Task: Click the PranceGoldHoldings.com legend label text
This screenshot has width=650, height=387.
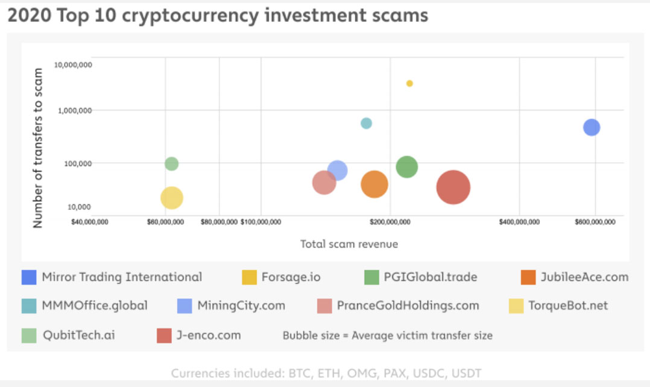Action: click(408, 306)
